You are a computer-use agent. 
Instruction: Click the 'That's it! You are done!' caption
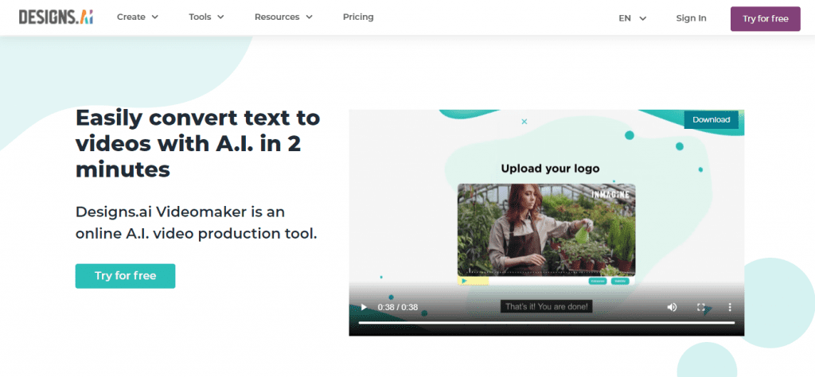(546, 306)
